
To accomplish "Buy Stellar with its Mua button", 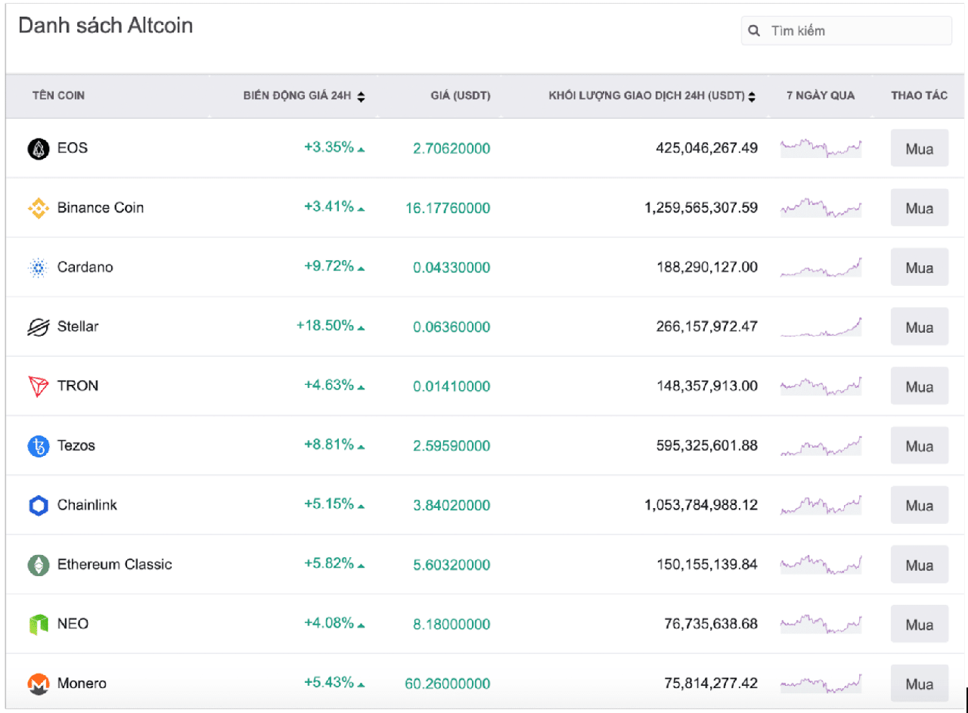I will tap(920, 327).
